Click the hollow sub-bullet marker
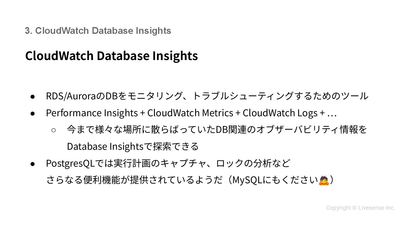 pos(53,130)
